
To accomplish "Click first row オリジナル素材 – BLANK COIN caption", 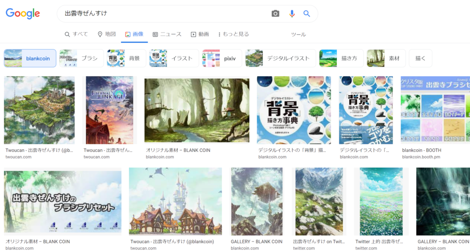I will (178, 150).
